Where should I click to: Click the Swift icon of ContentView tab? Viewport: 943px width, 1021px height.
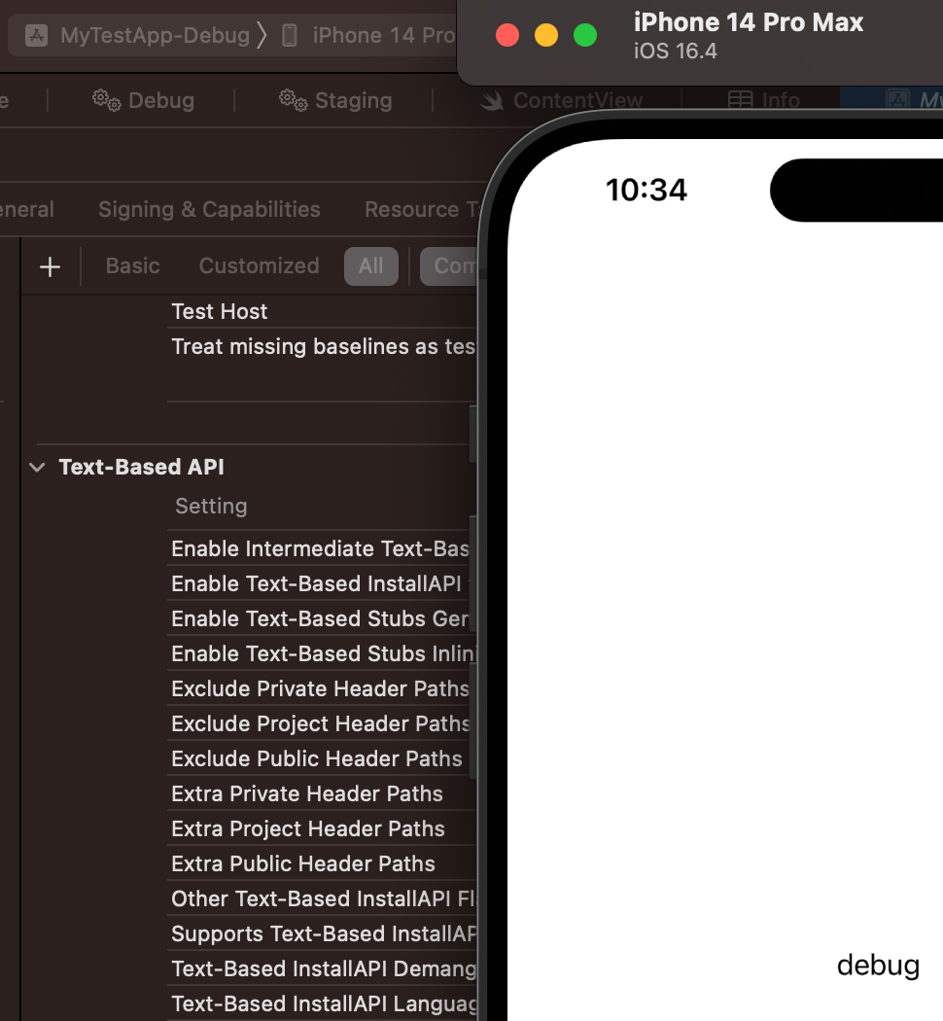click(x=492, y=100)
